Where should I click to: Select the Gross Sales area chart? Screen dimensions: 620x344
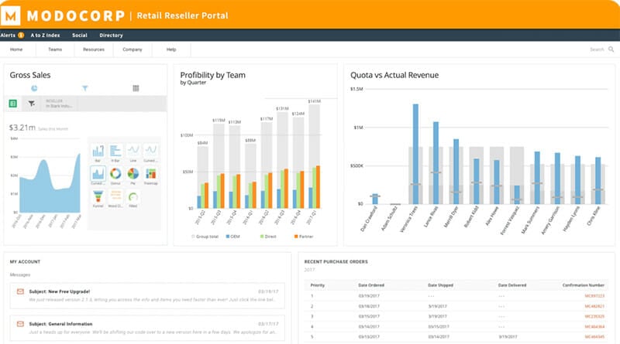[50, 184]
